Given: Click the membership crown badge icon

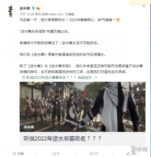Looking at the screenshot, I should [38, 8].
